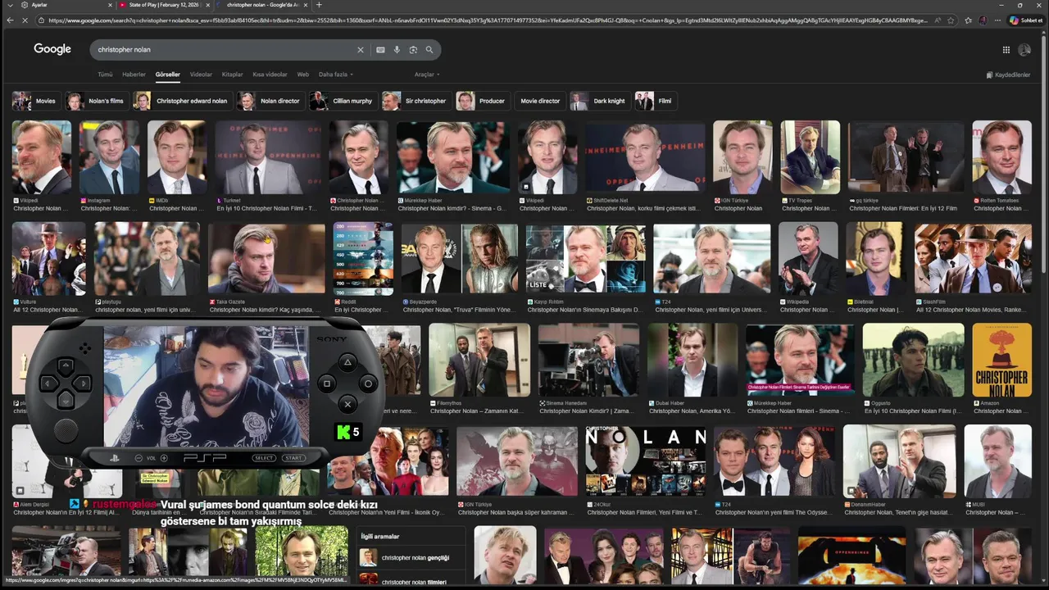Open the SlashFilm movies ranked result

(974, 259)
